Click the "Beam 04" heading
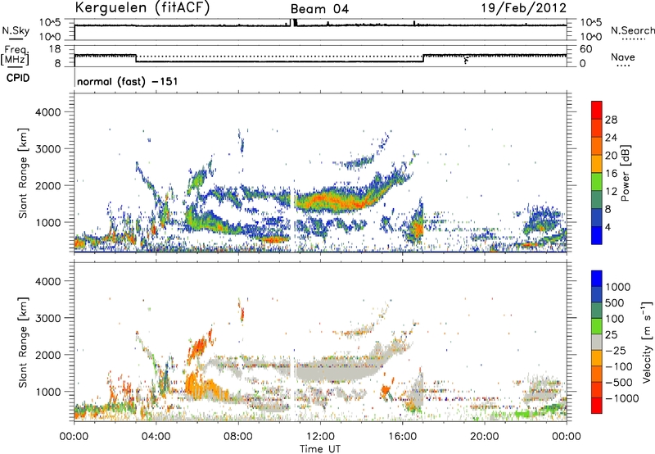This screenshot has width=655, height=454. (319, 9)
